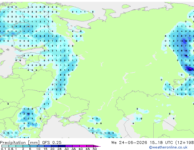Select the 0.5–1 mm legend swatch
This screenshot has height=150, width=194.
tap(12, 146)
